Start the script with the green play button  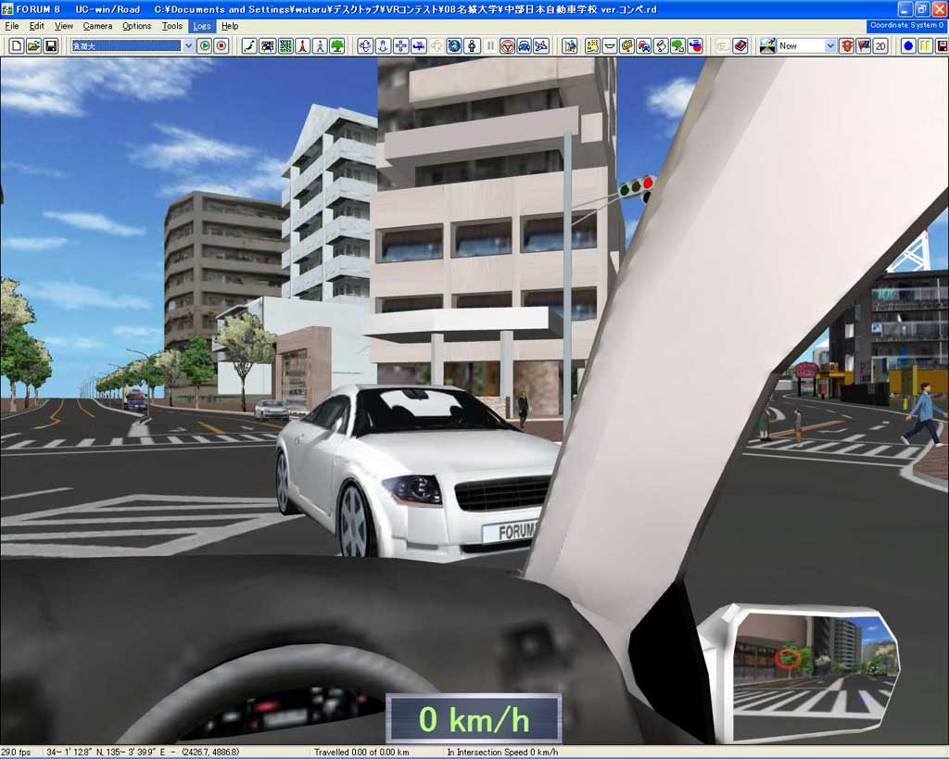(x=205, y=46)
